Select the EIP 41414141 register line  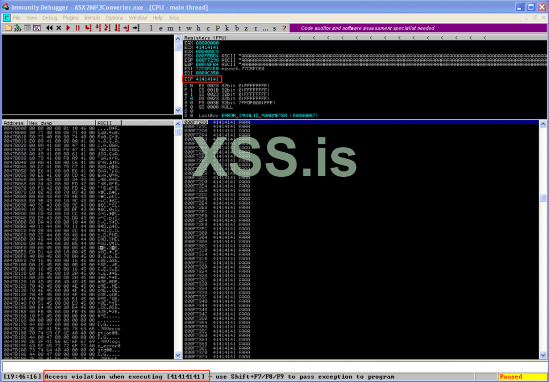coord(202,79)
